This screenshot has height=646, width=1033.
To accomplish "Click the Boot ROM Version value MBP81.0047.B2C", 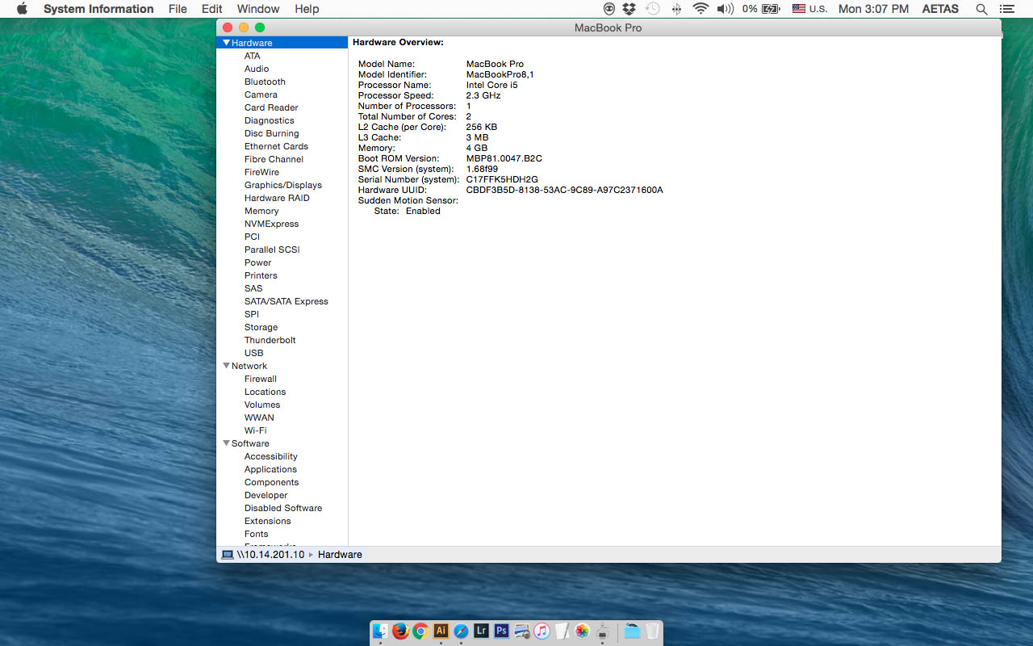I will [504, 158].
